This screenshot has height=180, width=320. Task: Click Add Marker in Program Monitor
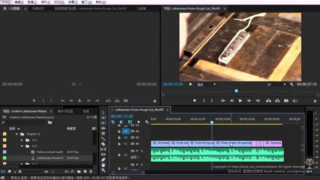pyautogui.click(x=194, y=100)
